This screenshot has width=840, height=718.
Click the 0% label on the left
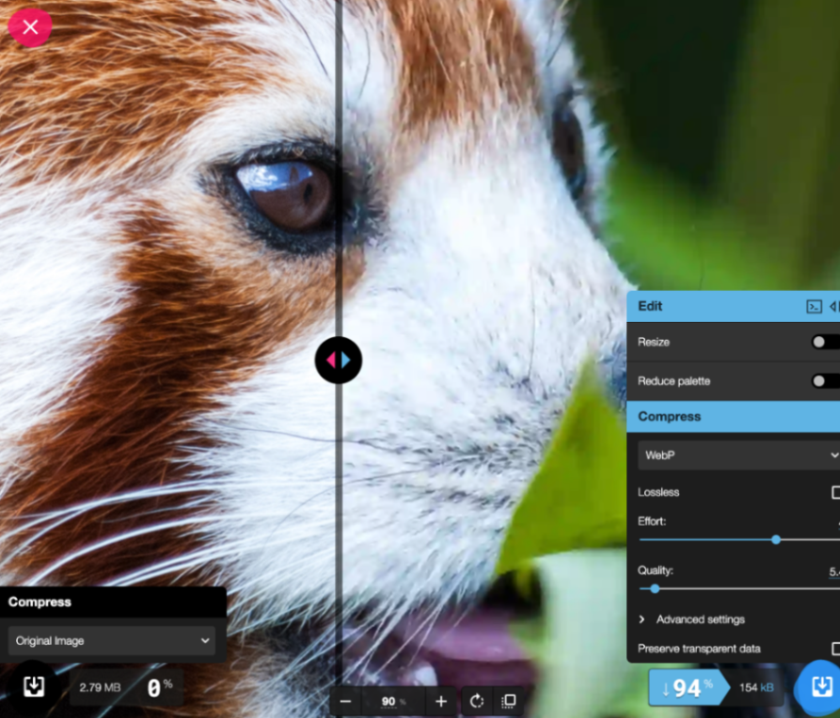click(160, 688)
